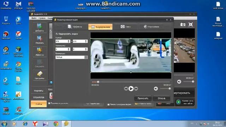Toggle the Кадрировать видео checkbox
This screenshot has height=127, width=226.
pos(57,34)
